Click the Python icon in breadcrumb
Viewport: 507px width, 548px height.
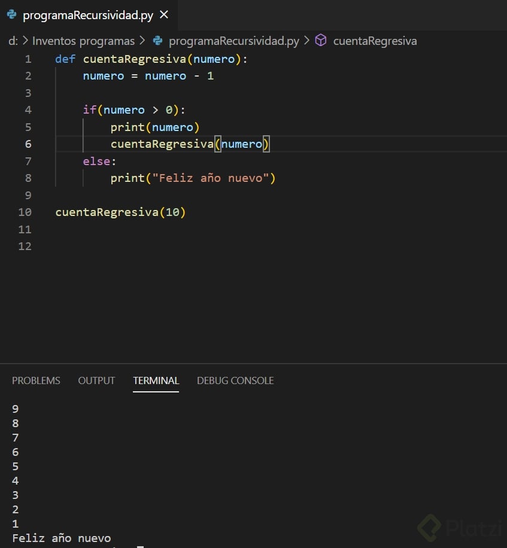pyautogui.click(x=157, y=41)
